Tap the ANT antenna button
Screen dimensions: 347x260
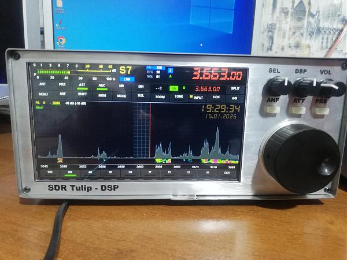(x=43, y=86)
